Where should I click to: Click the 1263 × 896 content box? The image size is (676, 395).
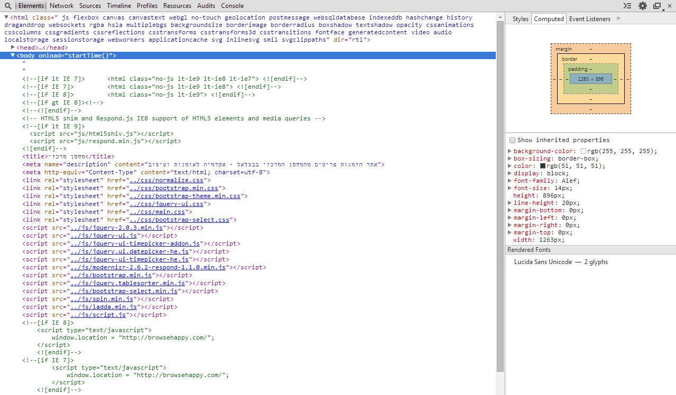pyautogui.click(x=590, y=79)
